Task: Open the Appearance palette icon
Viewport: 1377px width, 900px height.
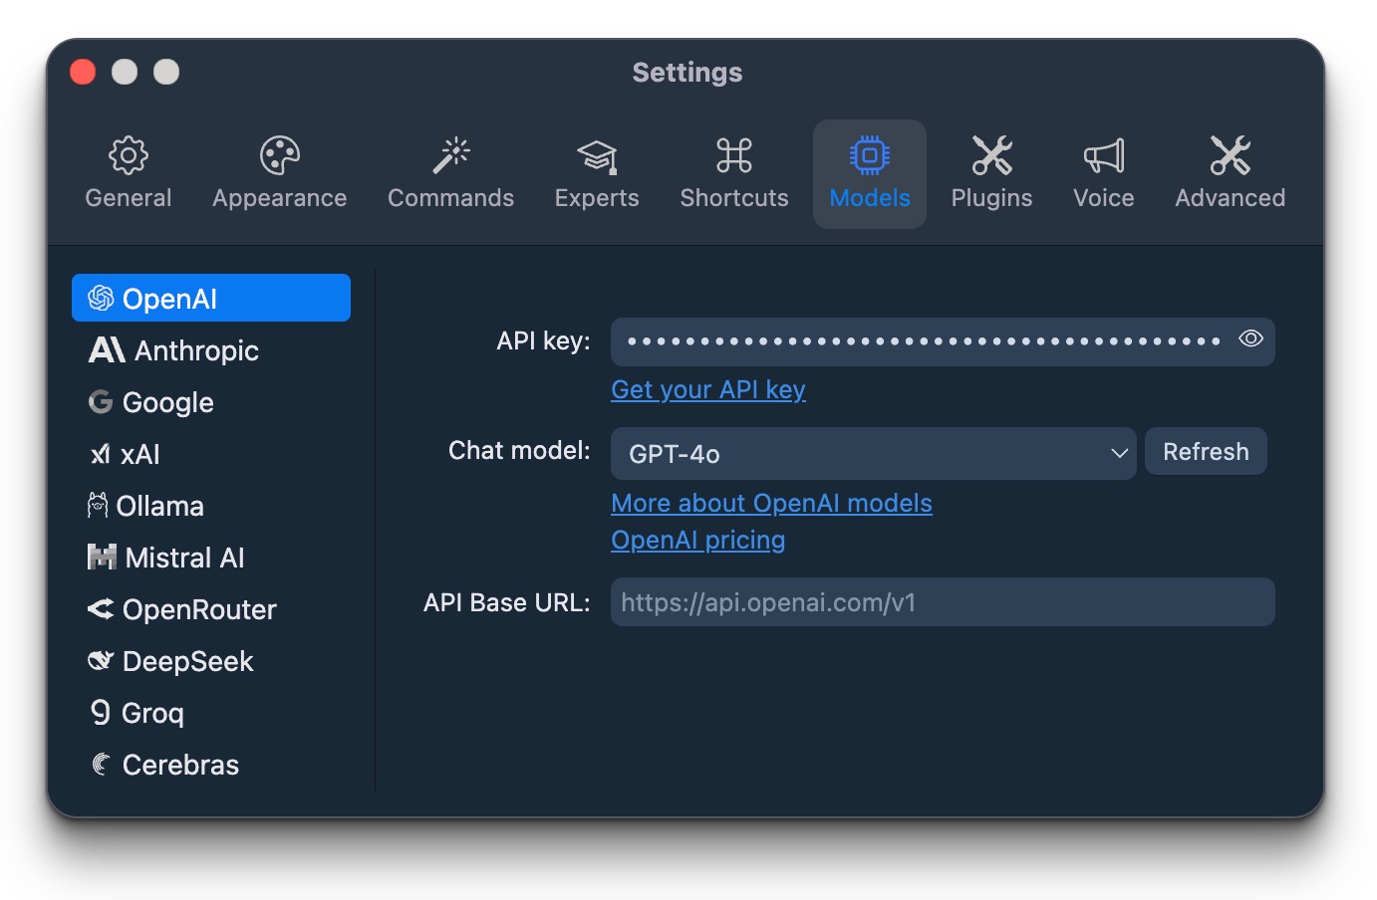Action: (x=280, y=155)
